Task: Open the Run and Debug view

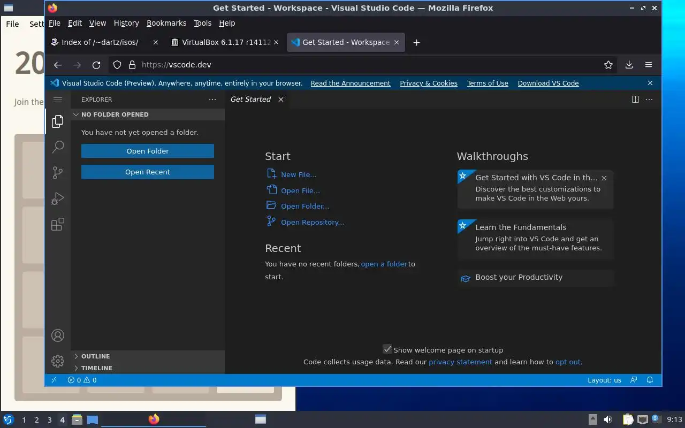Action: pos(58,198)
